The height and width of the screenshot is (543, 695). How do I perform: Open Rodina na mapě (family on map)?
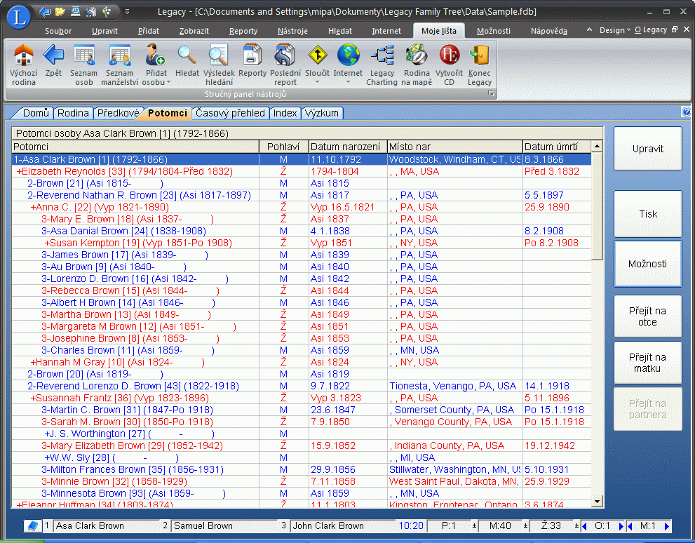tap(417, 65)
